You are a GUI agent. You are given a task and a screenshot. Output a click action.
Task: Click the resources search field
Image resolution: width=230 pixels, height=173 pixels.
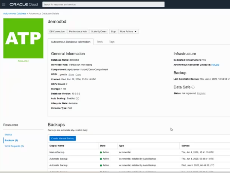coord(103,4)
